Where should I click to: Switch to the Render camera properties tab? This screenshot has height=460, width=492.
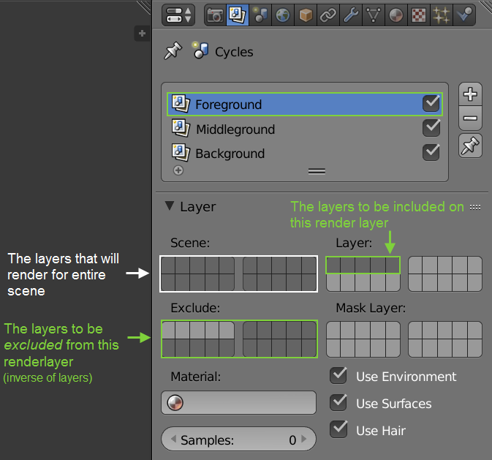pyautogui.click(x=215, y=15)
